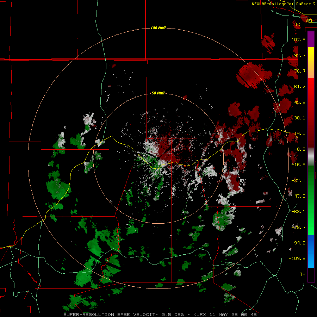This screenshot has width=317, height=317.
Task: Pick the blue color bar segment
Action: click(311, 251)
